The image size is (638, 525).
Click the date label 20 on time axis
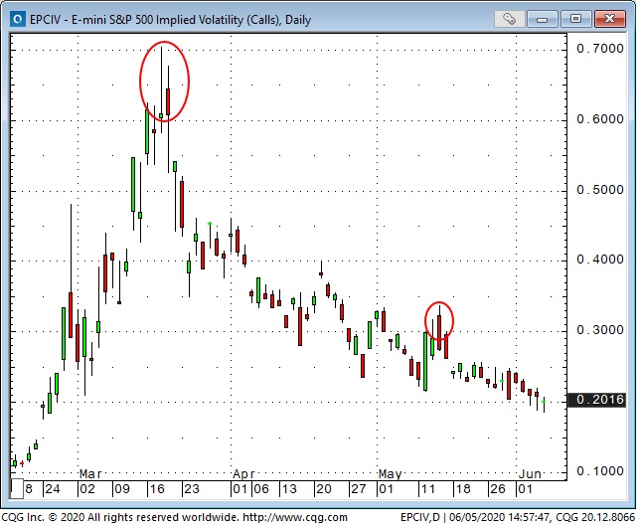pyautogui.click(x=324, y=489)
